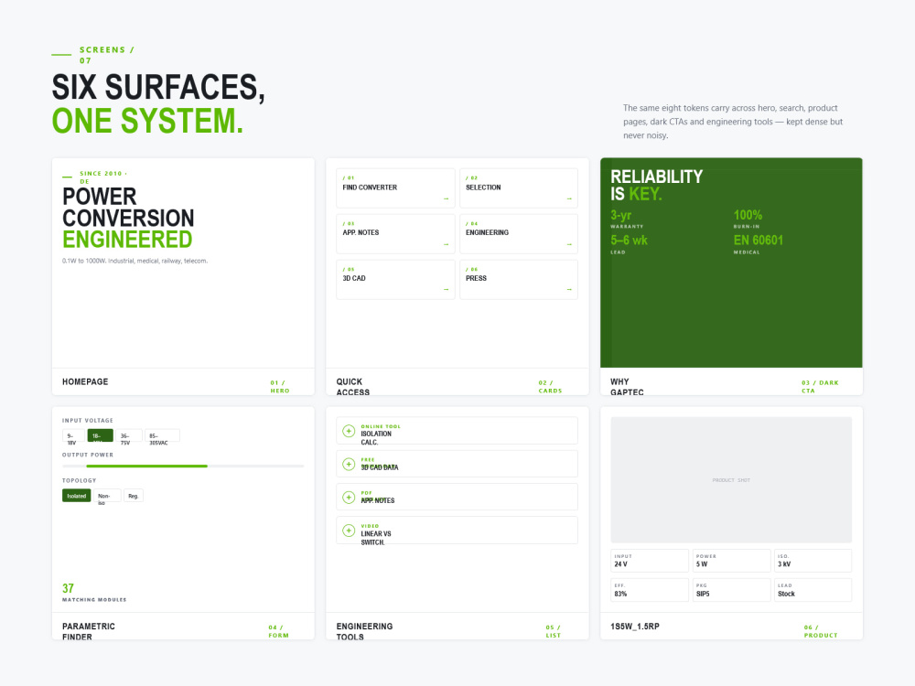This screenshot has height=686, width=915.
Task: Click the 1S5W_1.5RP product caption
Action: [x=635, y=627]
